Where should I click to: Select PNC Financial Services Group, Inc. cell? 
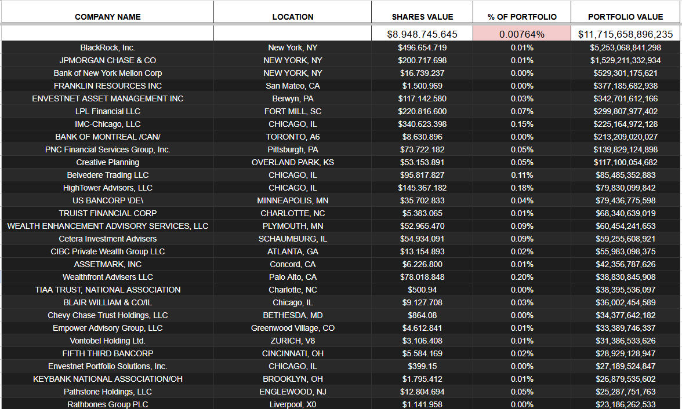tap(107, 149)
